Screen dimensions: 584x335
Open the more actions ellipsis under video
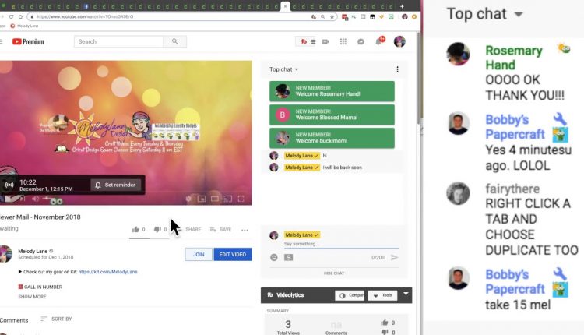(245, 230)
